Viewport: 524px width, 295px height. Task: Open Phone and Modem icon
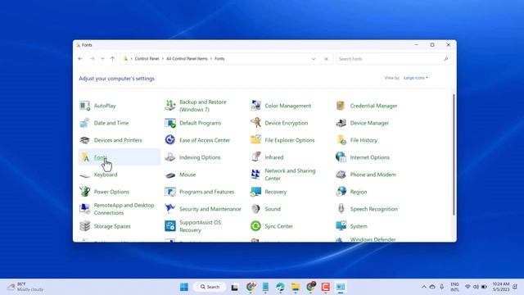pos(341,175)
